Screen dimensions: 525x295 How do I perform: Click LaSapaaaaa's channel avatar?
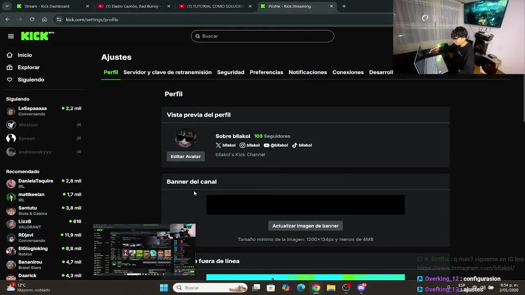[x=11, y=111]
